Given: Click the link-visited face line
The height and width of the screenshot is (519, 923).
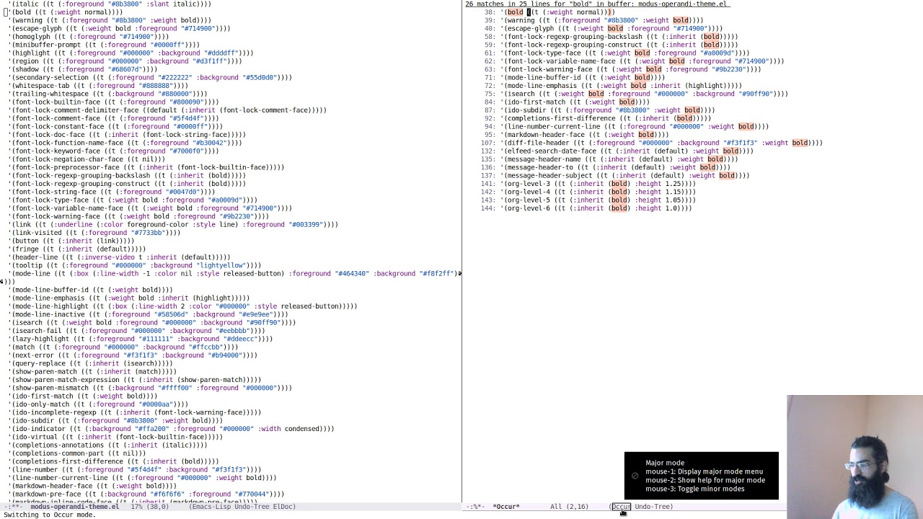Looking at the screenshot, I should pos(94,233).
